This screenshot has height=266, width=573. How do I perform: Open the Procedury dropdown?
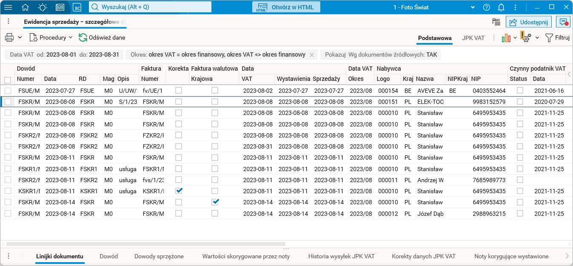(51, 37)
